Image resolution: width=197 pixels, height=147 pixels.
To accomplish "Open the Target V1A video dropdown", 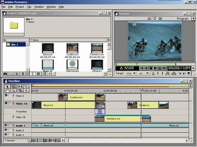I will tap(134, 73).
